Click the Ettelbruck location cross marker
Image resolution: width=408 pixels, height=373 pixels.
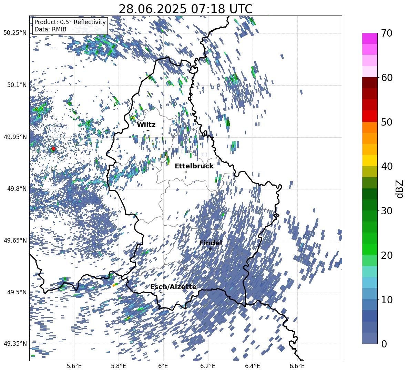coord(186,172)
